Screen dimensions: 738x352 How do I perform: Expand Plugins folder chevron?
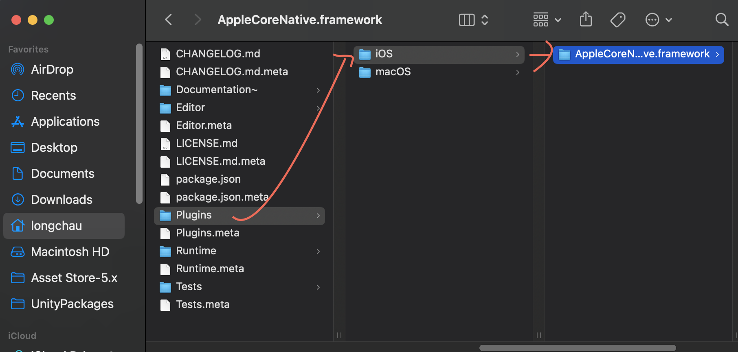(318, 215)
